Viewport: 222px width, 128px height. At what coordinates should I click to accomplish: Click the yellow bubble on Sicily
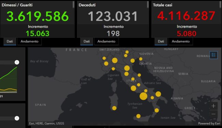pyautogui.click(x=138, y=116)
